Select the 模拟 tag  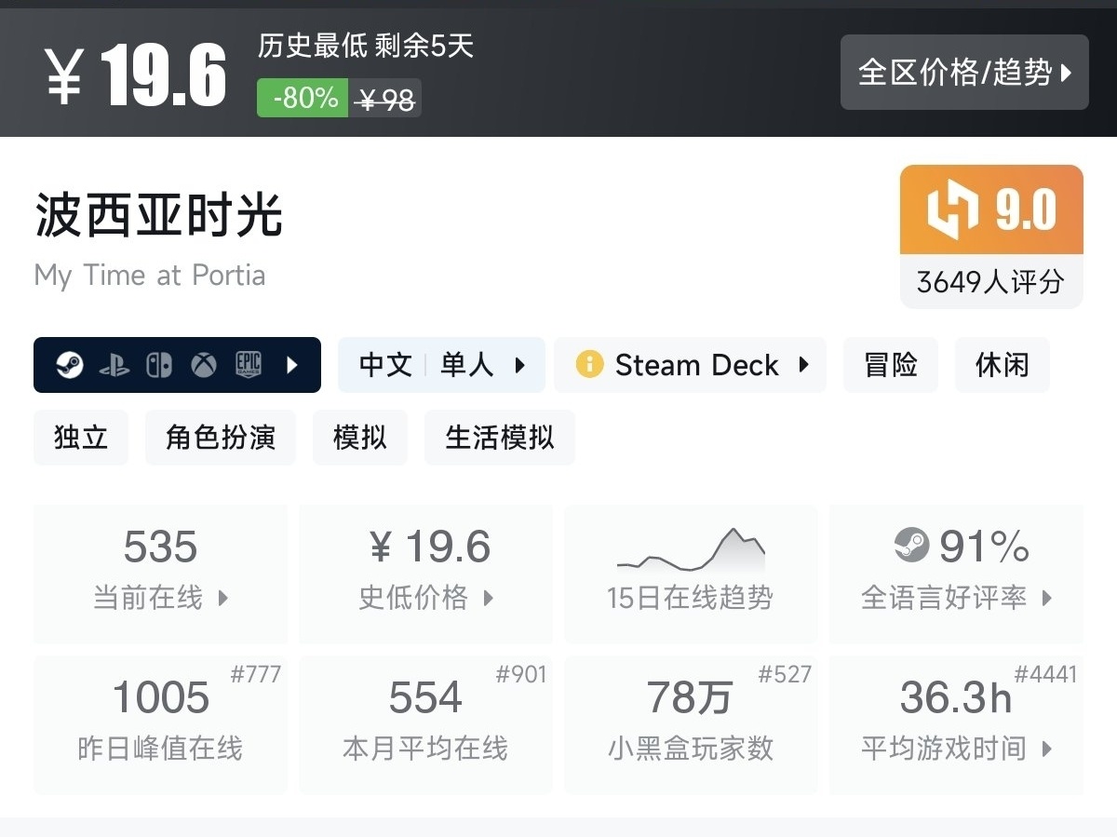(360, 438)
